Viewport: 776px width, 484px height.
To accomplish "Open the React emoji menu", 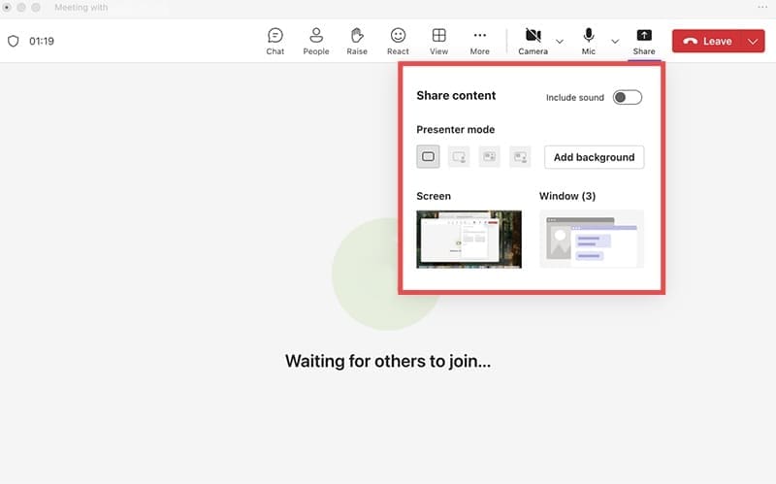I will click(398, 41).
